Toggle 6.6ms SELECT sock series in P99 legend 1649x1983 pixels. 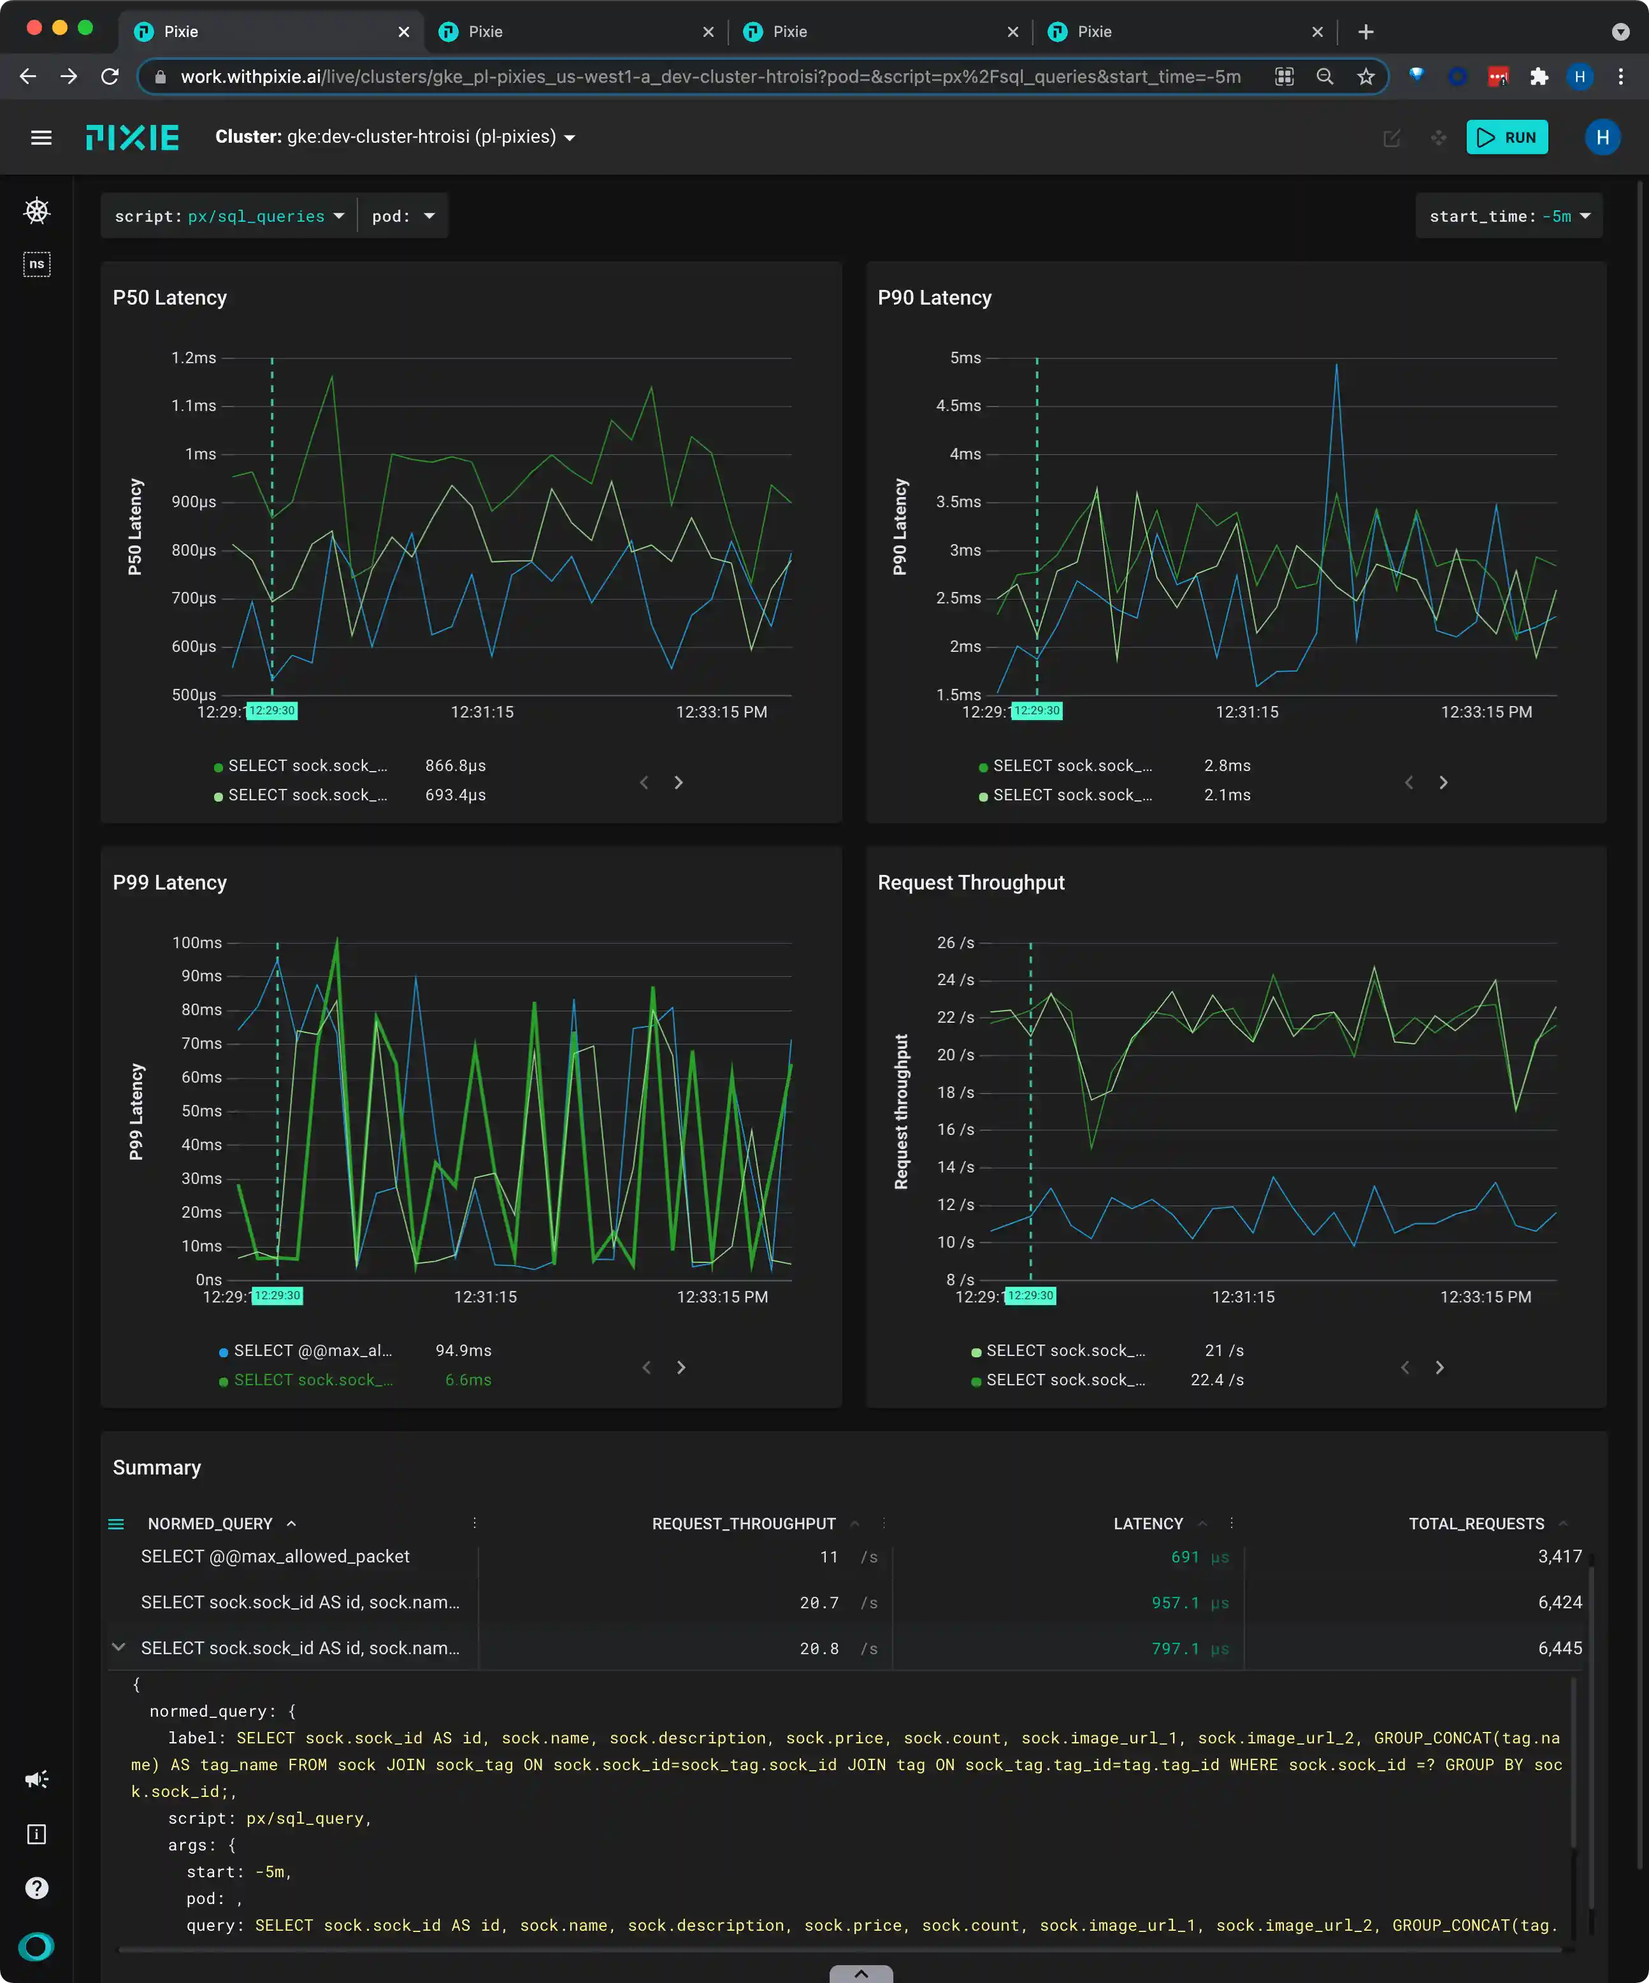pos(313,1381)
